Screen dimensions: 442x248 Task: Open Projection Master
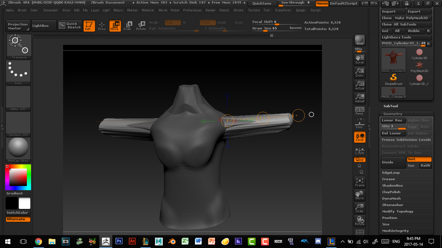click(x=18, y=26)
